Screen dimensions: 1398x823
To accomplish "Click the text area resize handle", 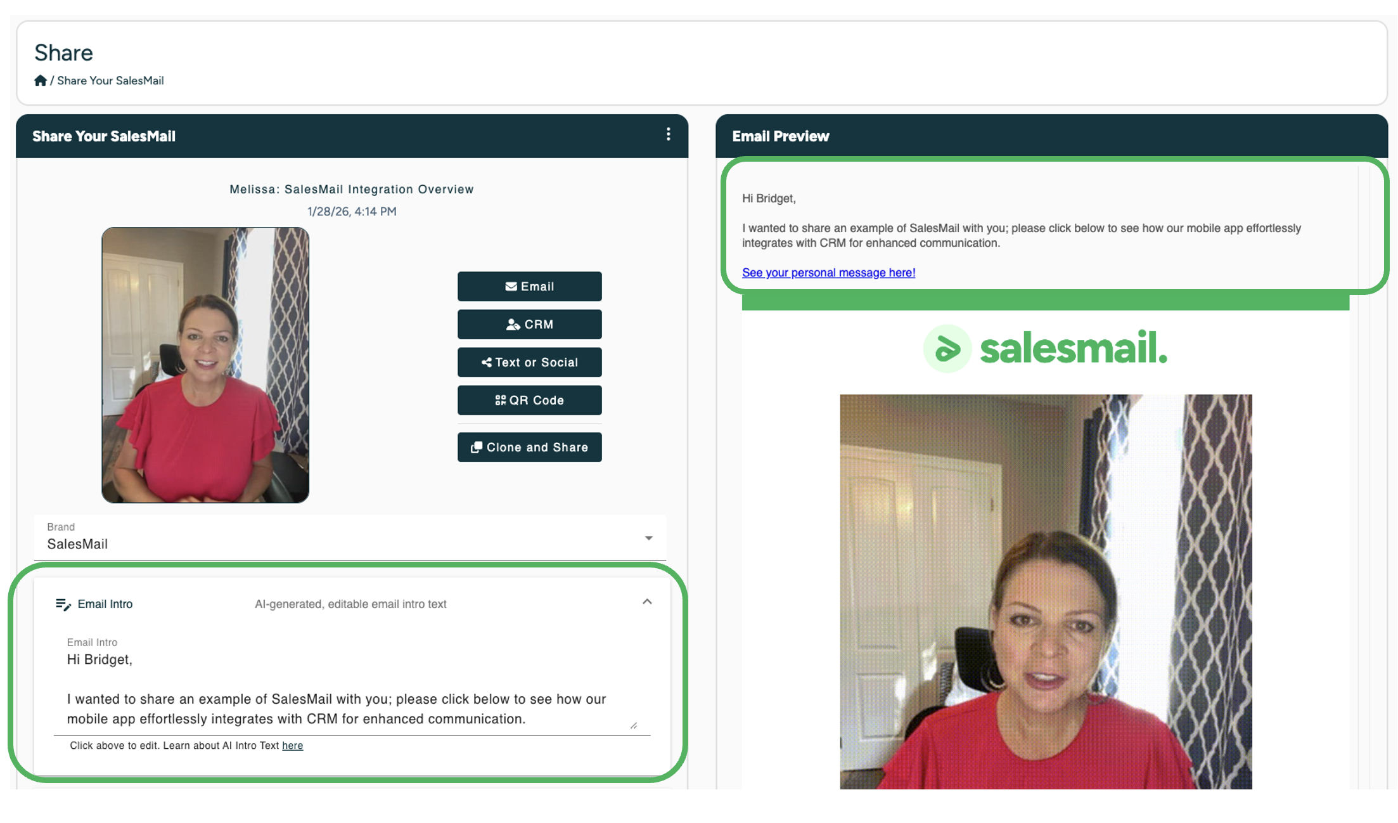I will coord(633,725).
